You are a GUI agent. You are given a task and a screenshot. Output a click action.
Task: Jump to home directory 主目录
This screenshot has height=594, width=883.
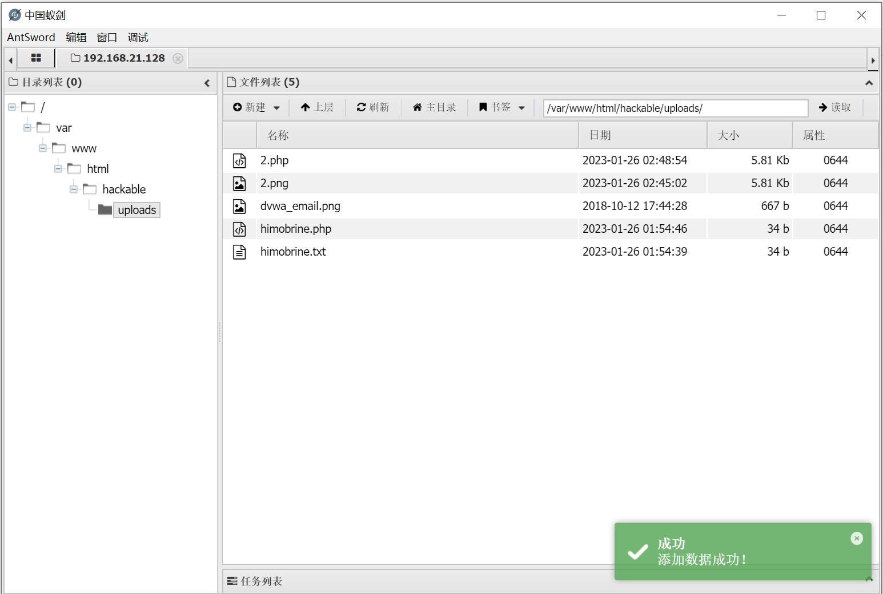click(x=434, y=107)
